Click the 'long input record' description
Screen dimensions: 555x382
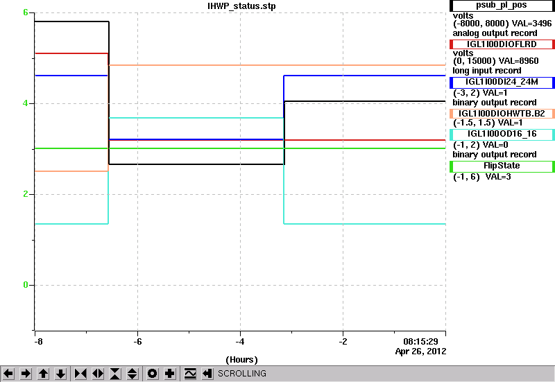(x=487, y=71)
